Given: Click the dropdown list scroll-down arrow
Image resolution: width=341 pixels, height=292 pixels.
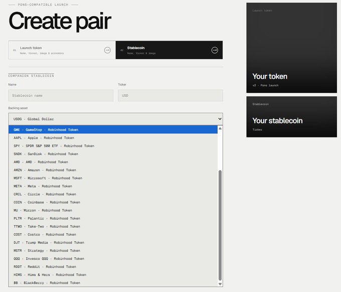Looking at the screenshot, I should coord(220,284).
